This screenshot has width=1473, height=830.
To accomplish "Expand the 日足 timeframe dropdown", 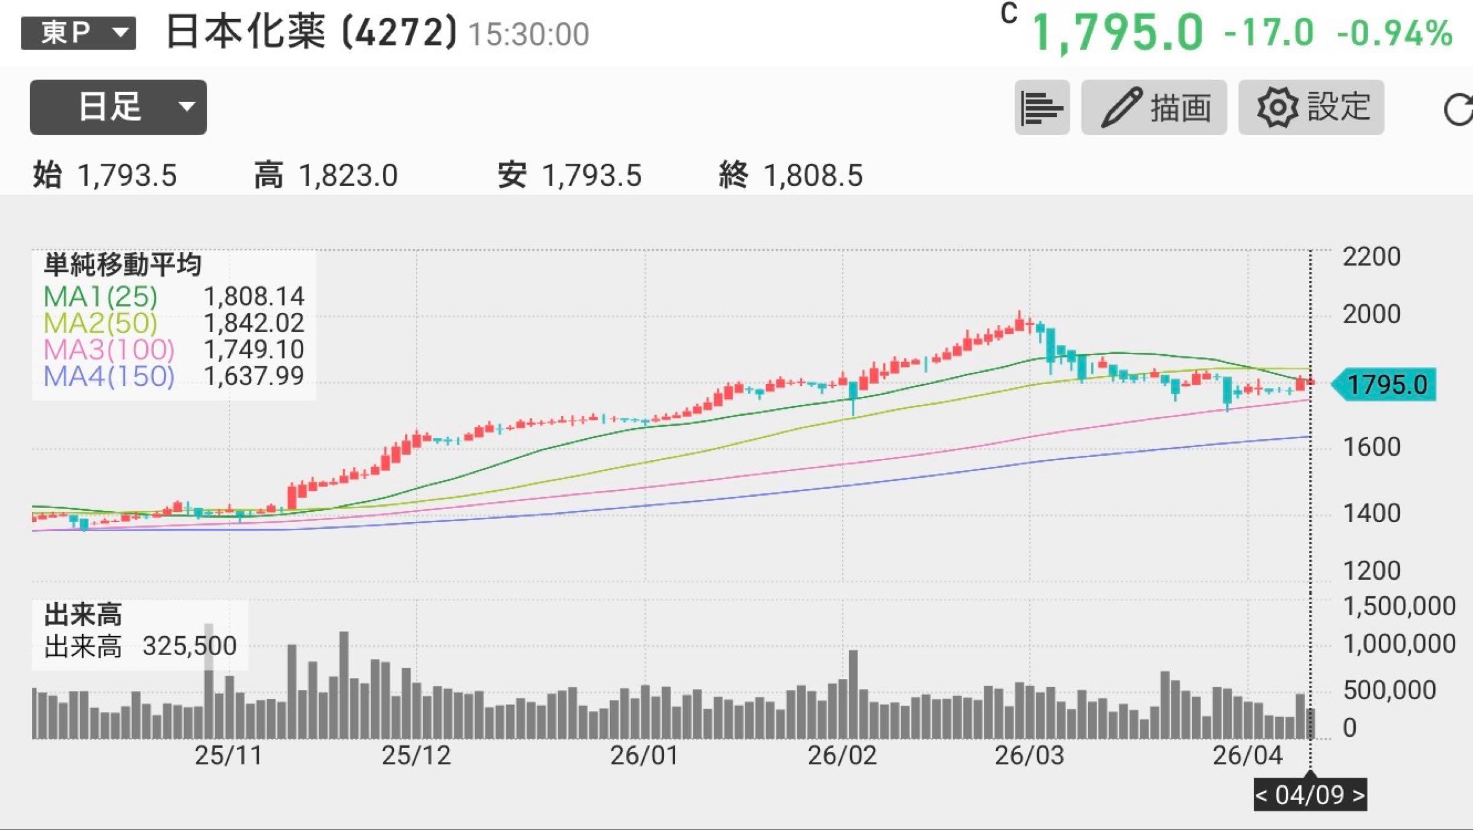I will click(x=118, y=107).
